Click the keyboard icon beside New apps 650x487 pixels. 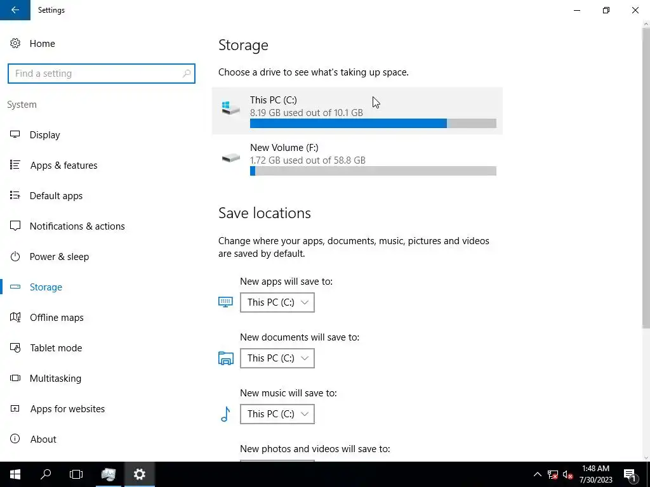click(x=225, y=302)
